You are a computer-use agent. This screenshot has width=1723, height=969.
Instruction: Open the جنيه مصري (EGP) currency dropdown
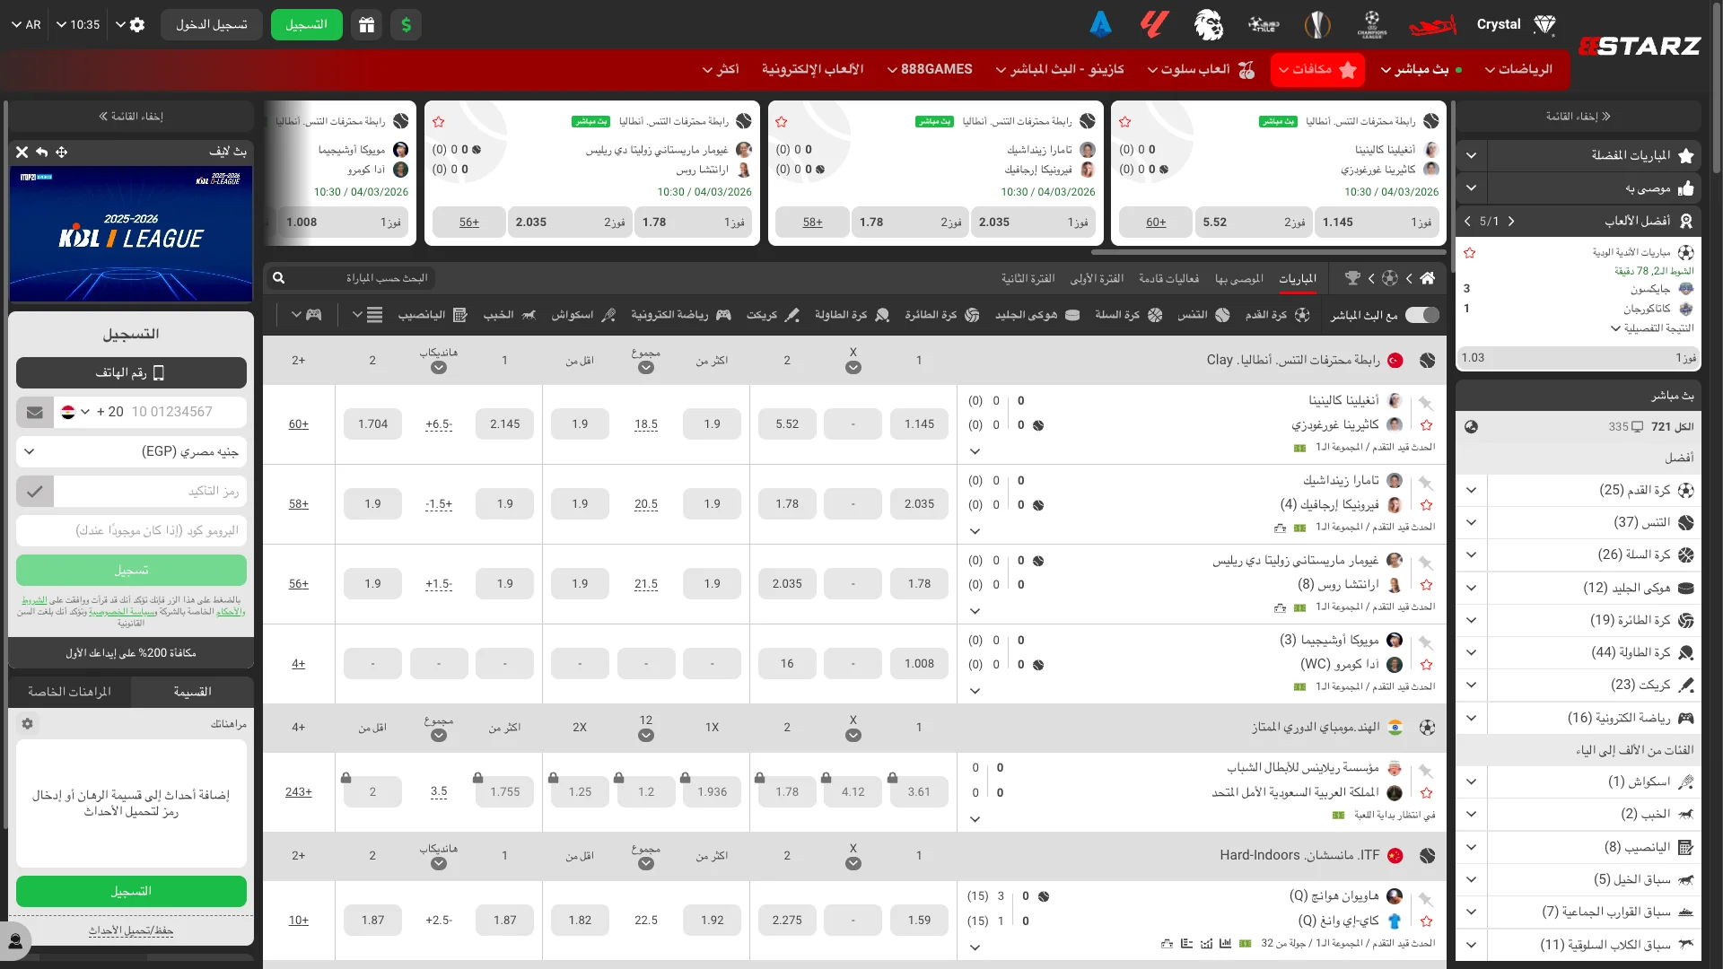tap(131, 451)
